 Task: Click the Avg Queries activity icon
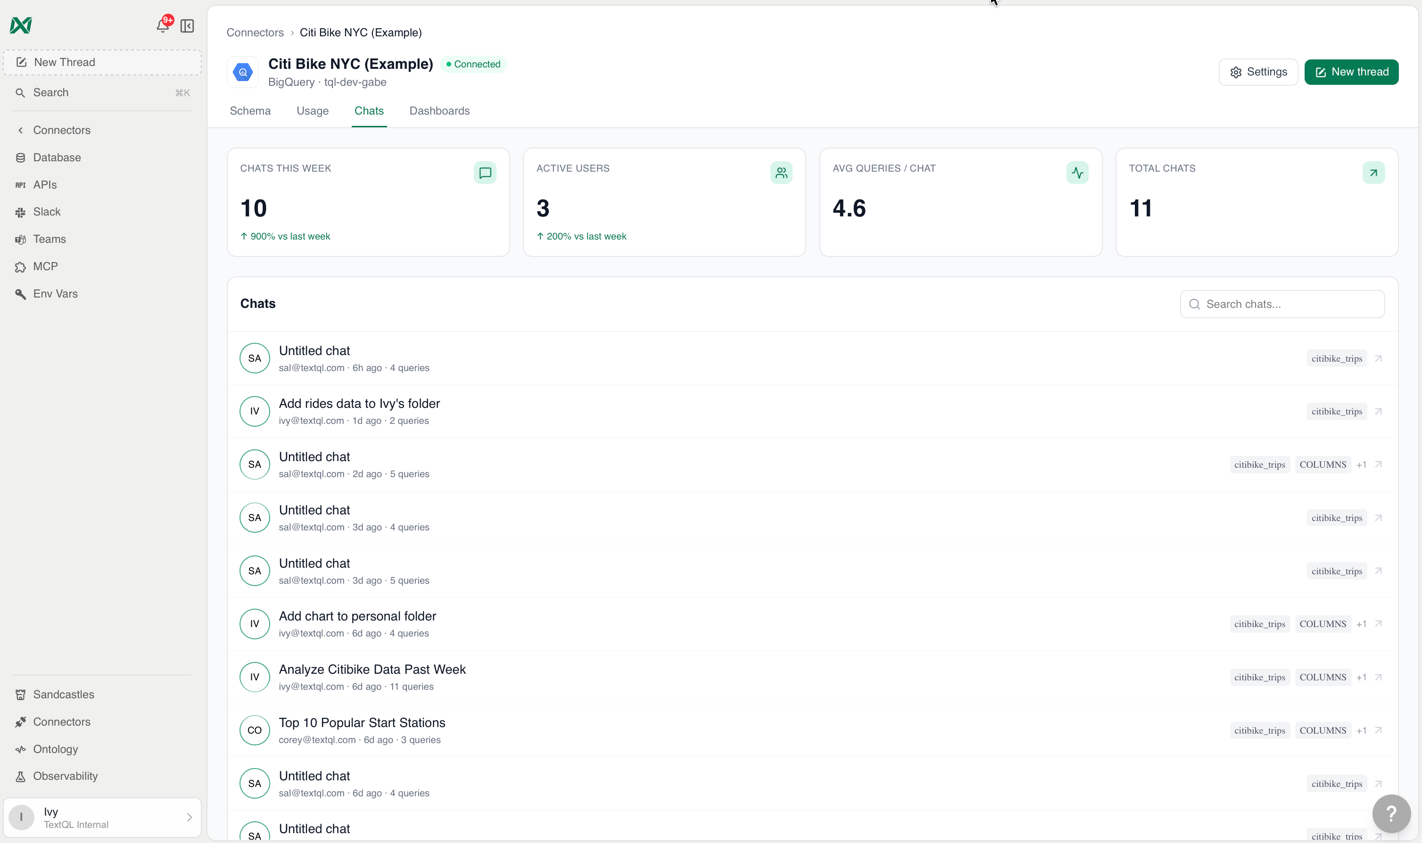1077,173
